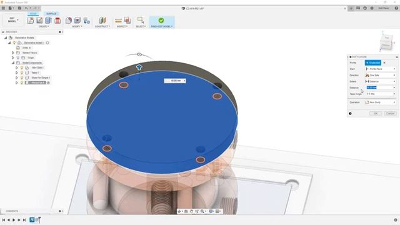Click the Display Settings icon in navigation bar

pos(211,211)
